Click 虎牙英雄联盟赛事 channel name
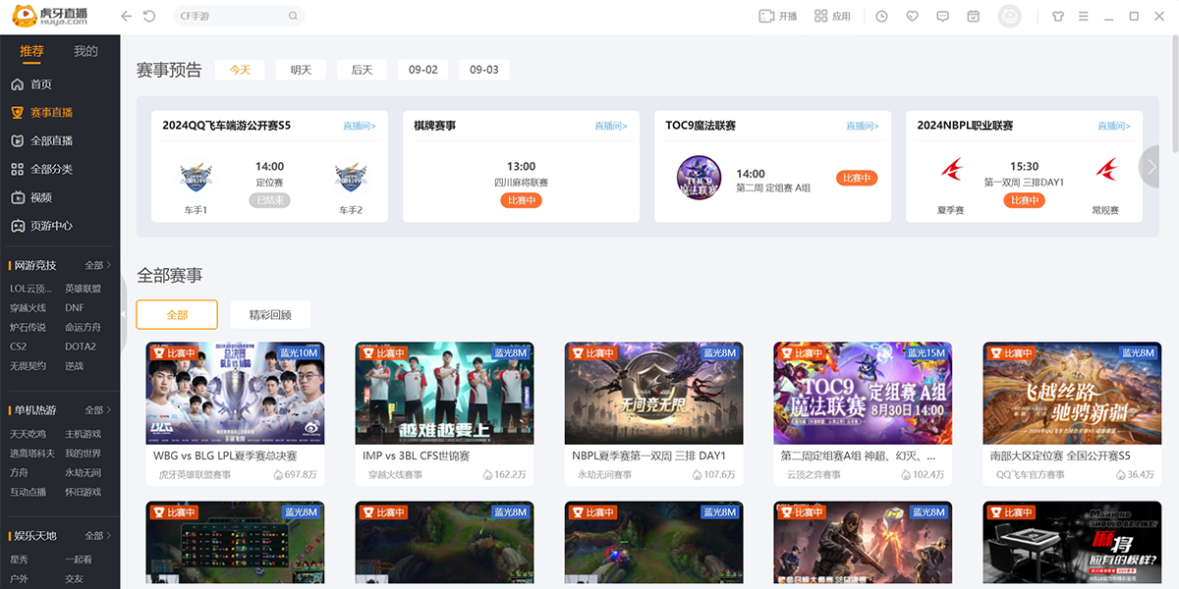This screenshot has height=589, width=1179. coord(195,475)
